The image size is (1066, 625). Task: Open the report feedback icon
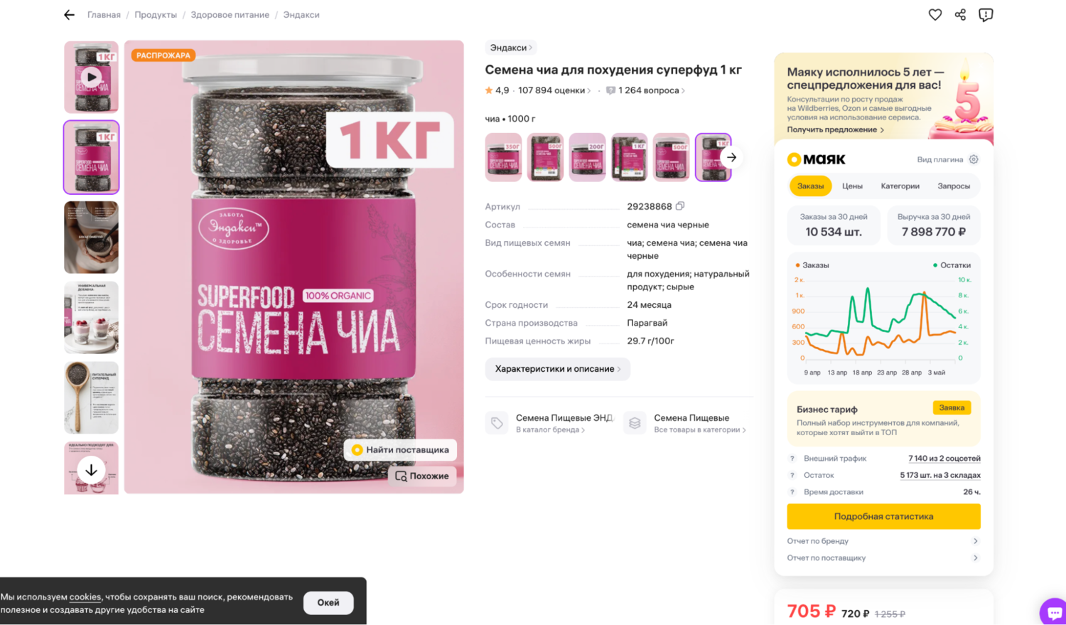point(986,15)
